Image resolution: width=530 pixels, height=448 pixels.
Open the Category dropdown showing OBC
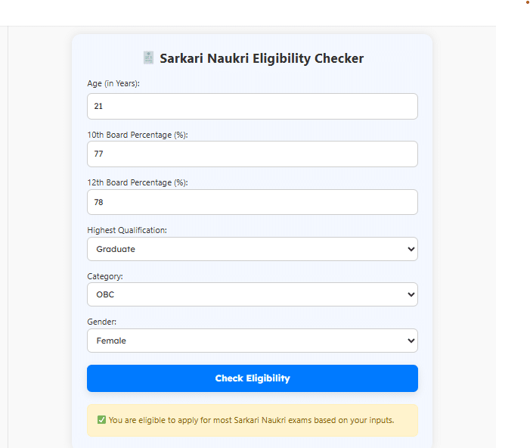coord(253,294)
